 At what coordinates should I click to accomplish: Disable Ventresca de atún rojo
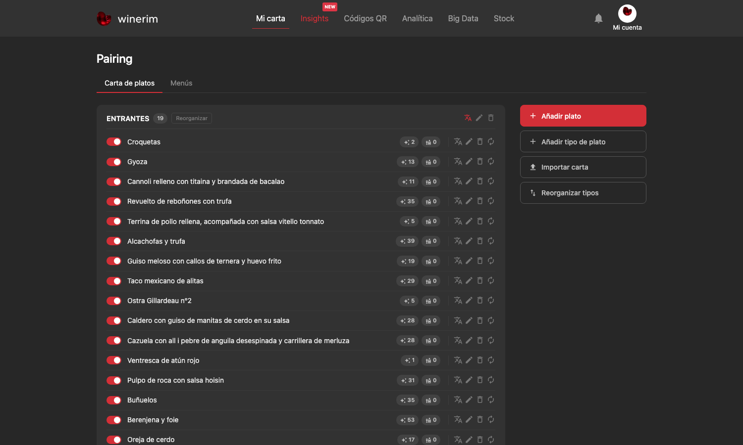[114, 360]
